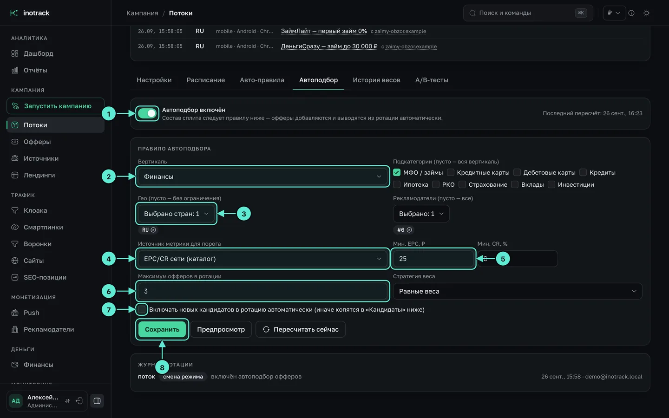669x418 pixels.
Task: Focus the Поиск и команды search box
Action: [x=528, y=13]
